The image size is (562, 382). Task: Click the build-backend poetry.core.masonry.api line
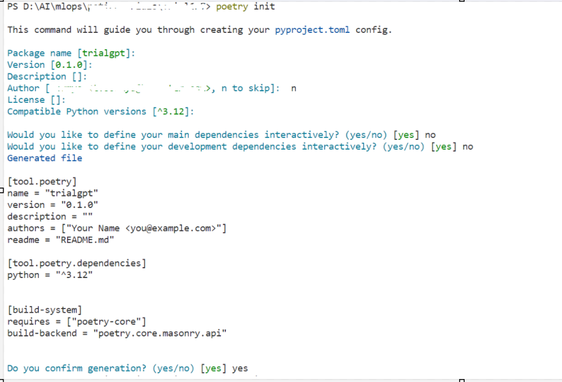(117, 333)
